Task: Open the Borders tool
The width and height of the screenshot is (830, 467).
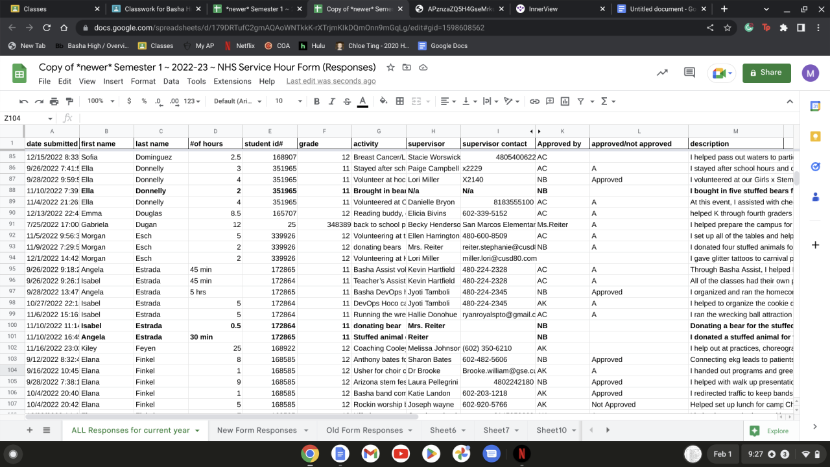Action: tap(400, 101)
